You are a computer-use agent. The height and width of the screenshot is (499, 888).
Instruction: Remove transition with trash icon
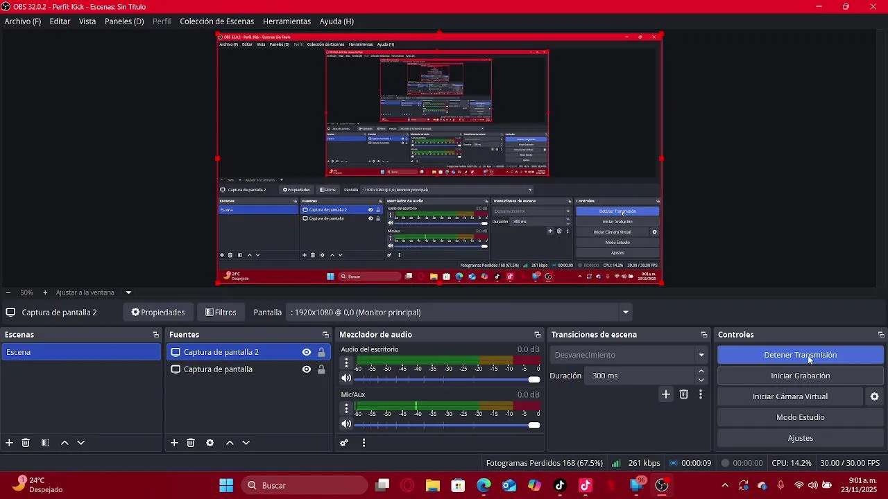tap(683, 394)
